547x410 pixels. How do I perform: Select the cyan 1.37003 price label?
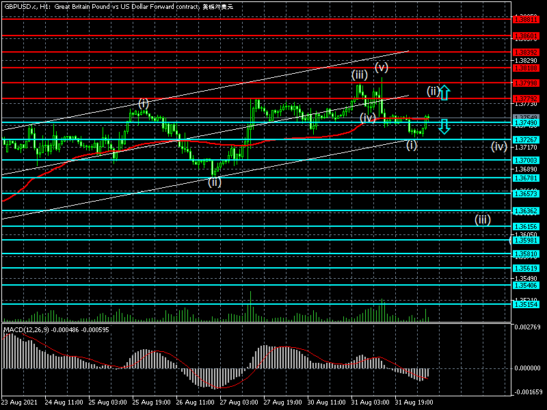pos(526,161)
